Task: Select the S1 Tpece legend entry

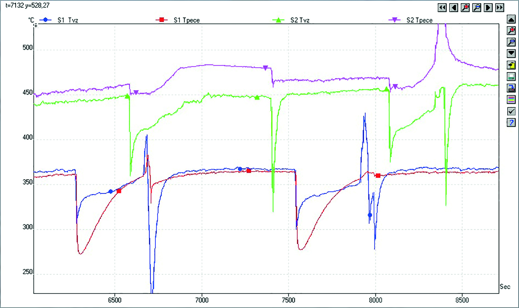Action: pos(187,20)
